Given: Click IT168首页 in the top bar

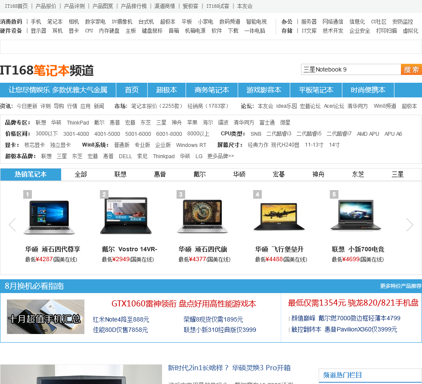Looking at the screenshot, I should coord(16,6).
